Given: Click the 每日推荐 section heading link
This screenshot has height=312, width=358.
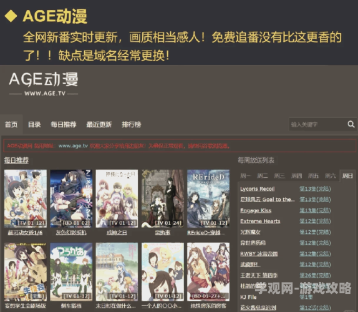Looking at the screenshot, I should (x=16, y=160).
